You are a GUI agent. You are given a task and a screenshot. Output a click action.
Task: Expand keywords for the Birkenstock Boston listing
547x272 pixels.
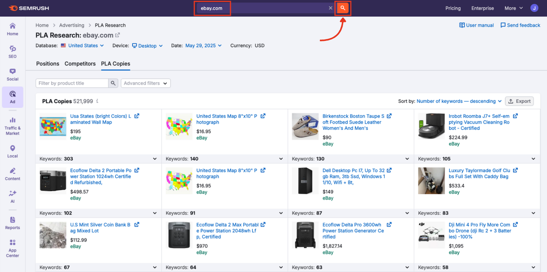[407, 159]
